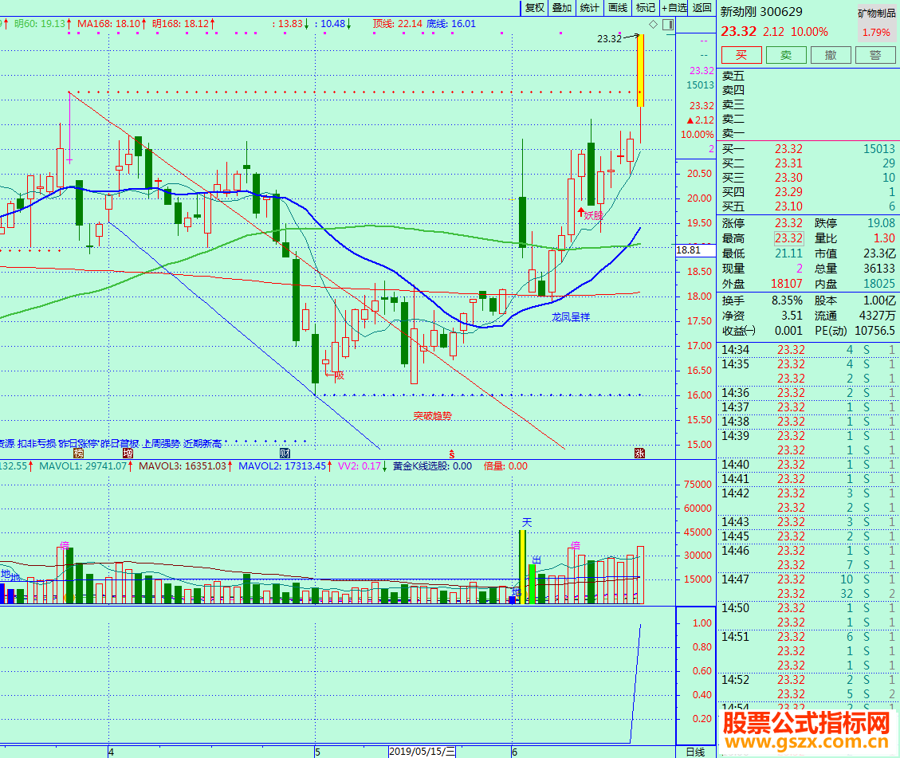Click the yellow limit-up candlestick

coord(640,70)
